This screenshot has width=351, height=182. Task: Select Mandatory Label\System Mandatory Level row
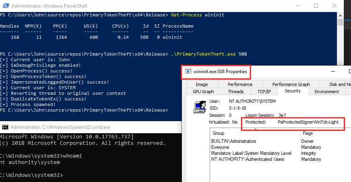pyautogui.click(x=251, y=153)
